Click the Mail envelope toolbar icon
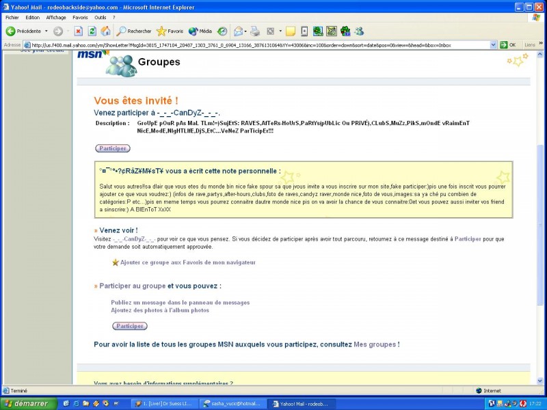The image size is (547, 410). [x=238, y=31]
